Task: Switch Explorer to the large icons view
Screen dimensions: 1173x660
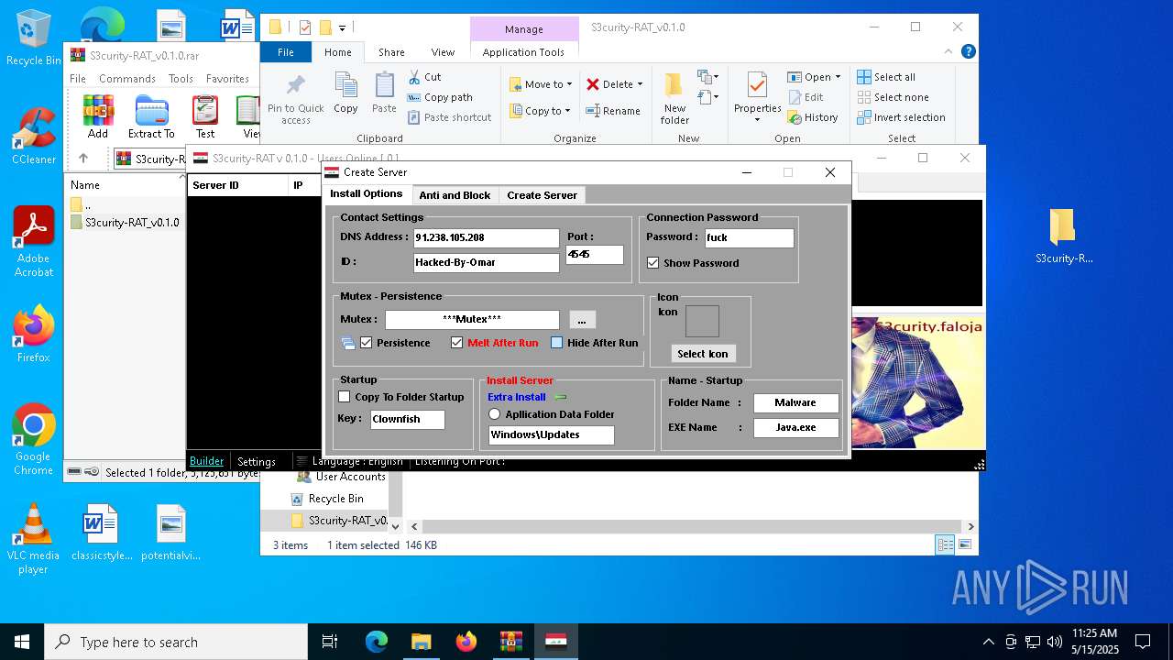Action: tap(964, 544)
